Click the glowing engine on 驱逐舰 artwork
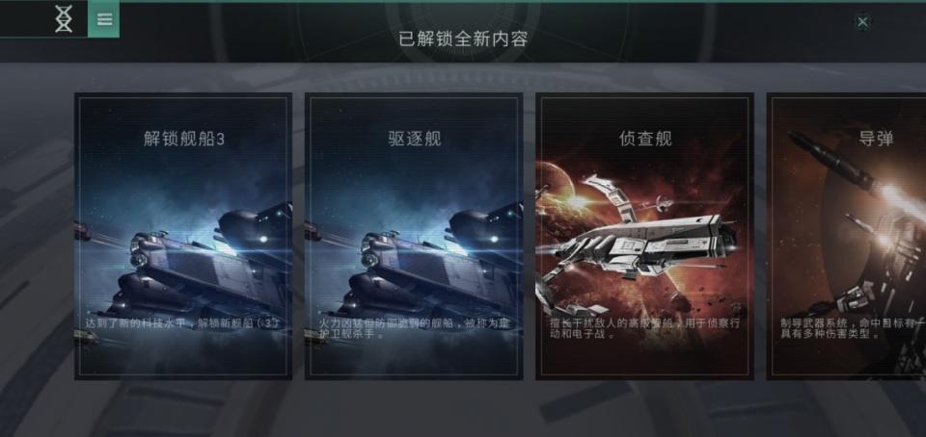The height and width of the screenshot is (437, 926). (x=495, y=239)
